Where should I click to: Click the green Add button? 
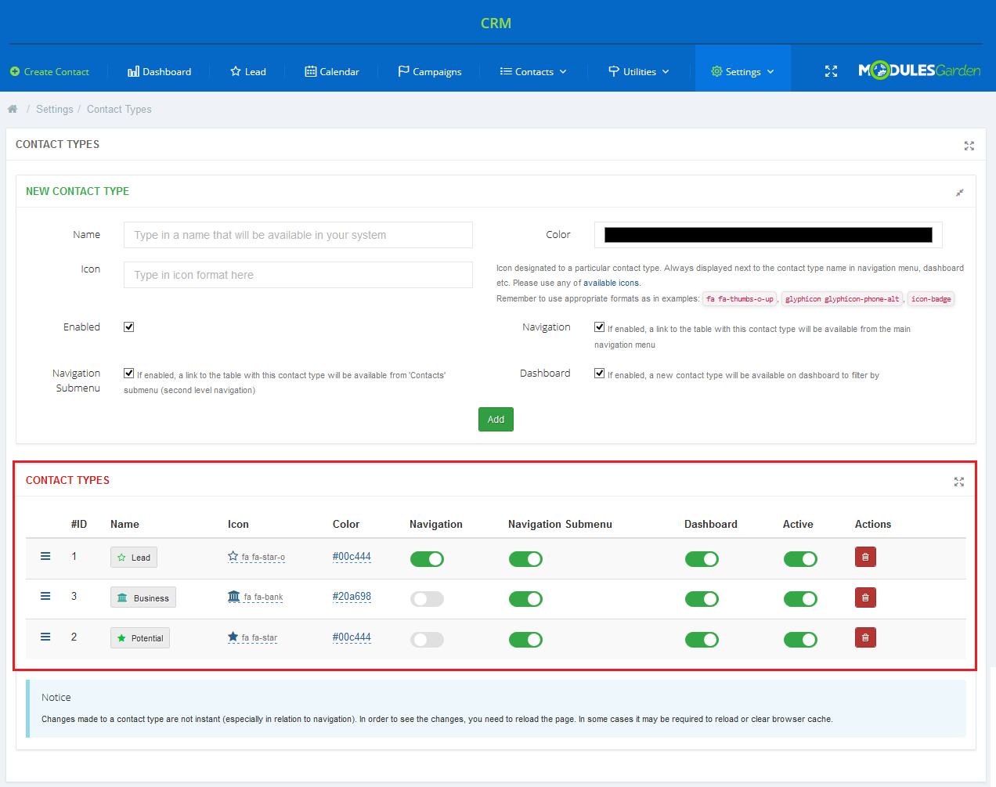point(496,419)
